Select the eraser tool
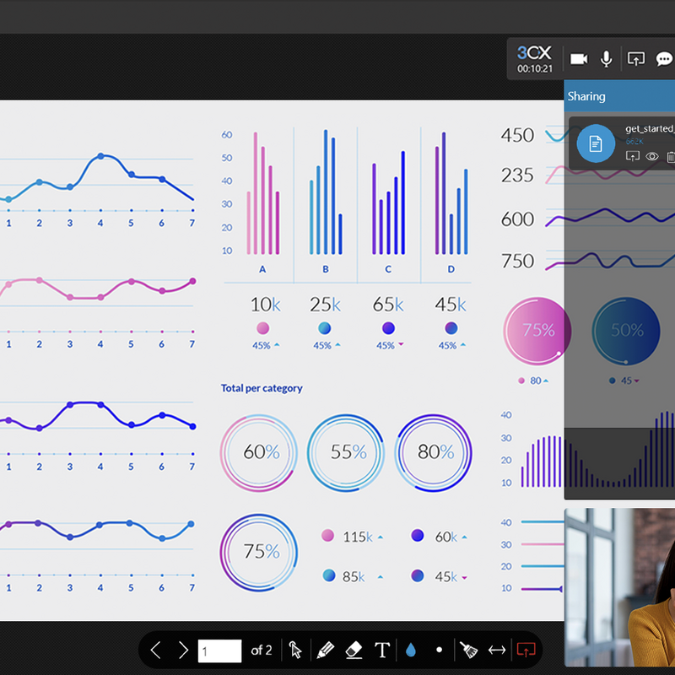This screenshot has width=675, height=675. tap(354, 650)
